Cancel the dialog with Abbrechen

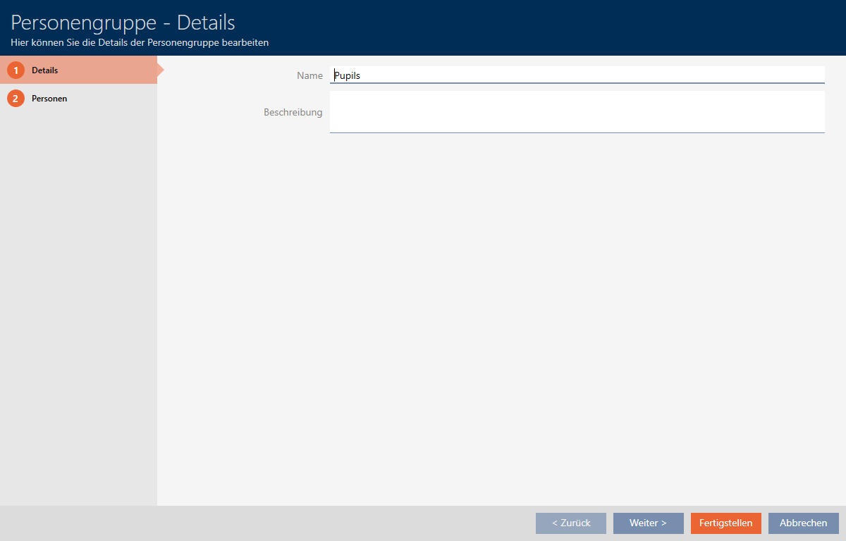pos(803,523)
